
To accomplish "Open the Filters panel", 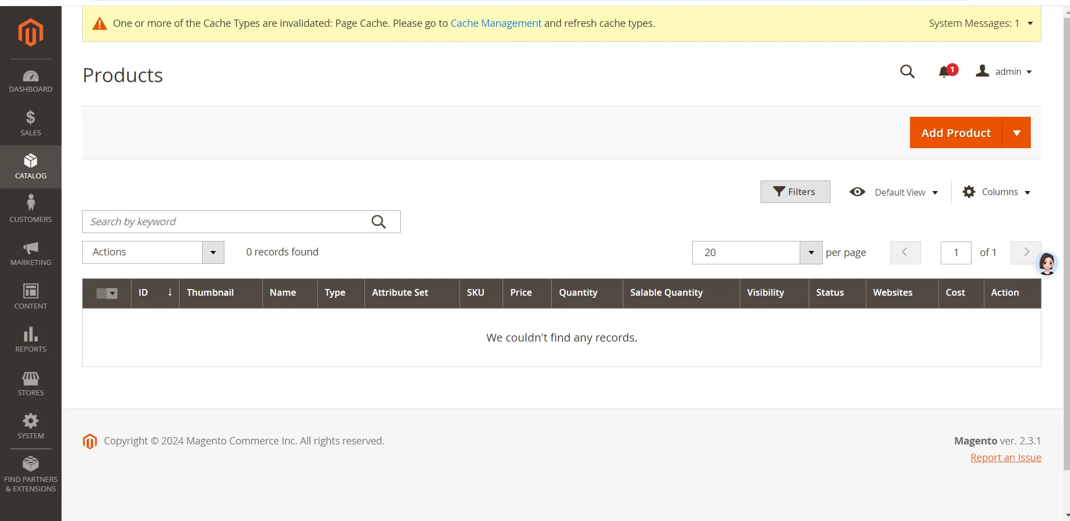I will click(795, 192).
